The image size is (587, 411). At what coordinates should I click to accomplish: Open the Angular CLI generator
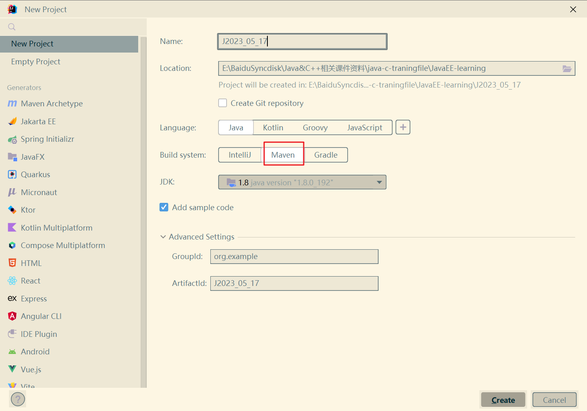tap(41, 316)
